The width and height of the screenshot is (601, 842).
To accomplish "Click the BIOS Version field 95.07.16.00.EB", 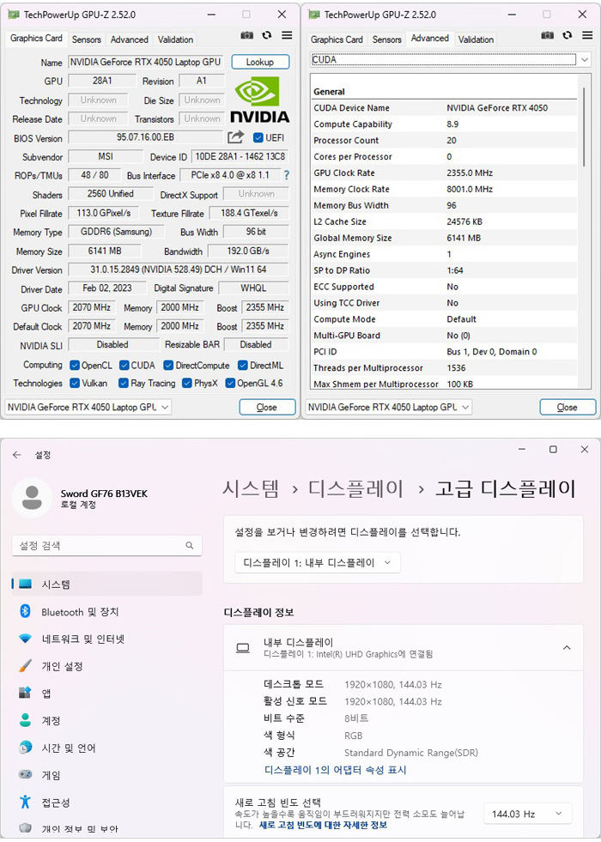I will pos(146,137).
